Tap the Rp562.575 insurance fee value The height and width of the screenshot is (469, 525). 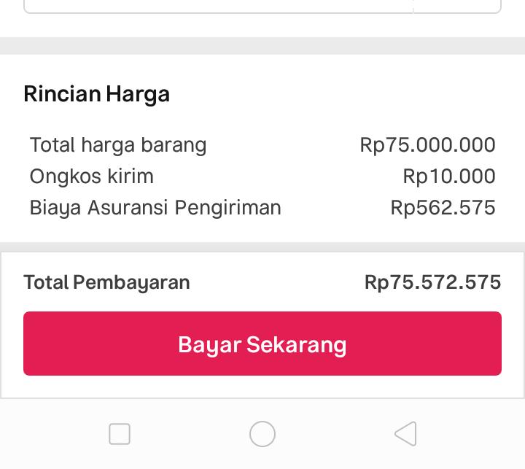point(443,208)
